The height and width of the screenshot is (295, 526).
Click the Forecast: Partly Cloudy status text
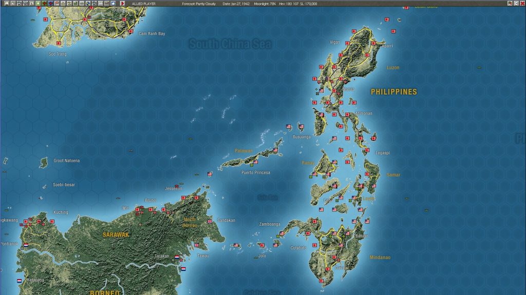pos(199,4)
